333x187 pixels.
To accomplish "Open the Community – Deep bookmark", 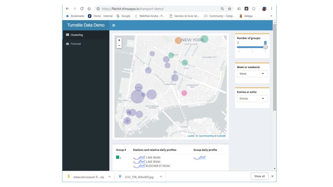I will [219, 16].
